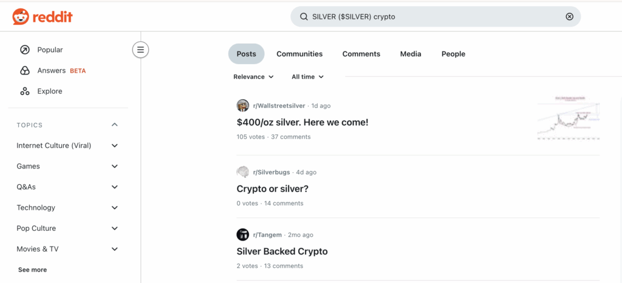Open the Relevance sort dropdown

(x=253, y=77)
